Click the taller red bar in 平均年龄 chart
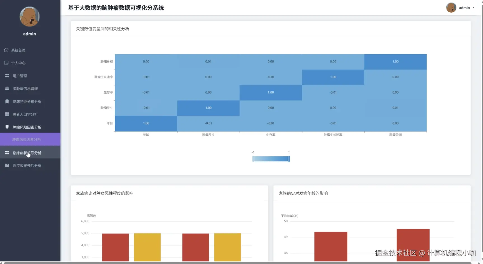This screenshot has height=264, width=483. [413, 245]
